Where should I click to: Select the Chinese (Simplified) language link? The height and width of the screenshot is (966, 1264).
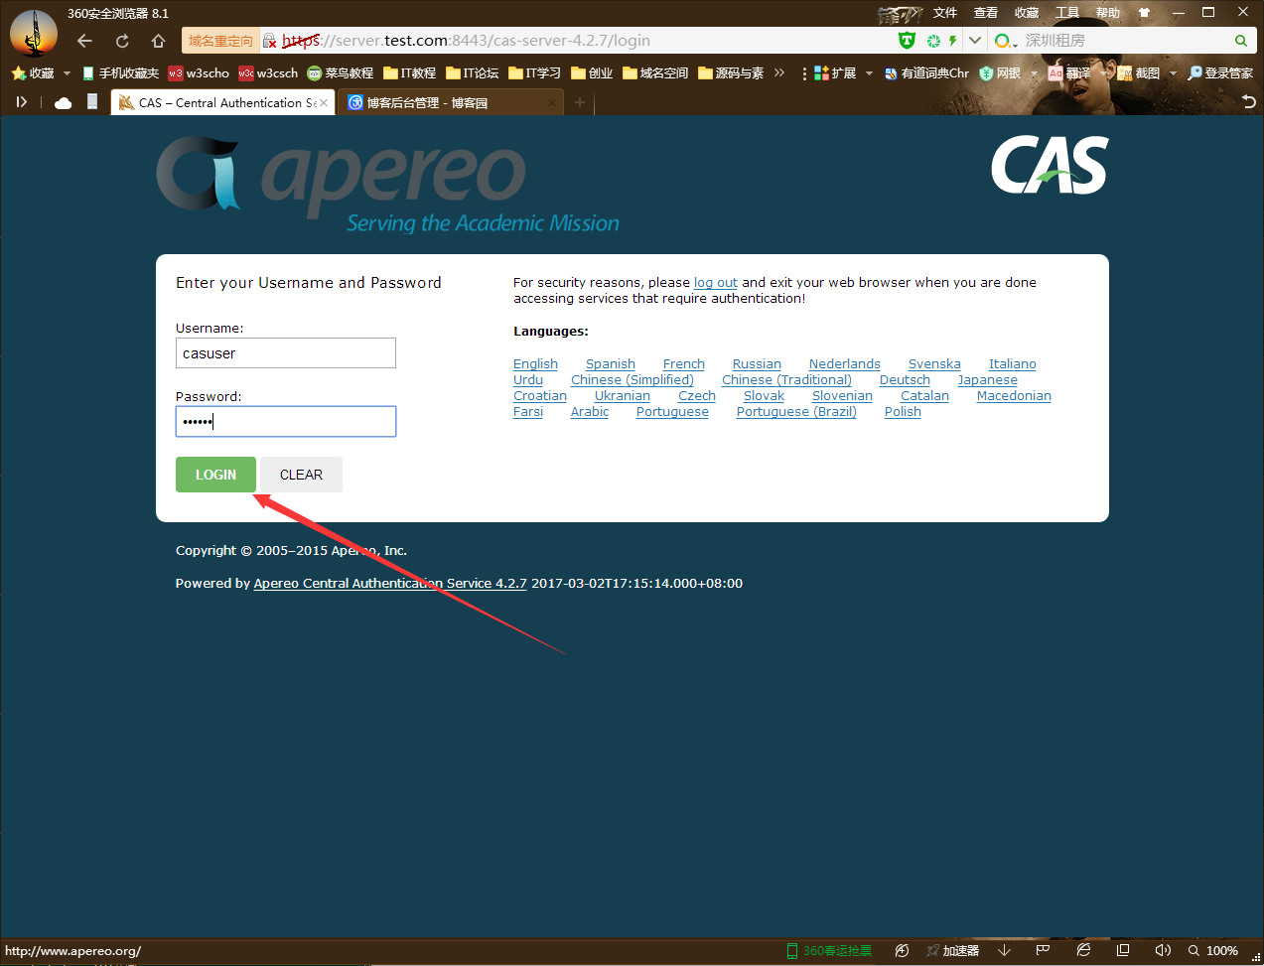click(632, 380)
